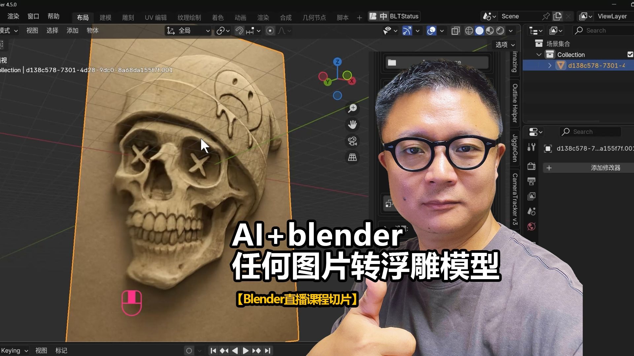Open the Tool properties wrench tab
This screenshot has height=356, width=634.
(x=531, y=147)
